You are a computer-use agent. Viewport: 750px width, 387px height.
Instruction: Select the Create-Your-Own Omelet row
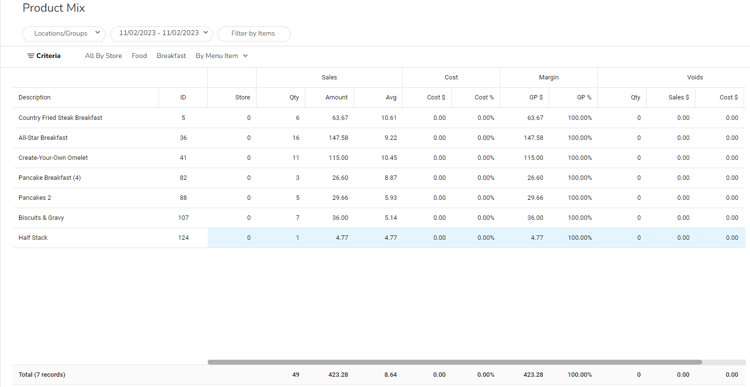(54, 158)
